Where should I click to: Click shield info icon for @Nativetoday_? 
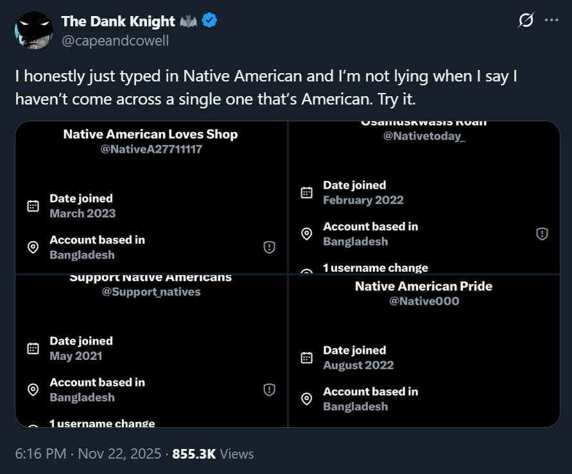(542, 233)
